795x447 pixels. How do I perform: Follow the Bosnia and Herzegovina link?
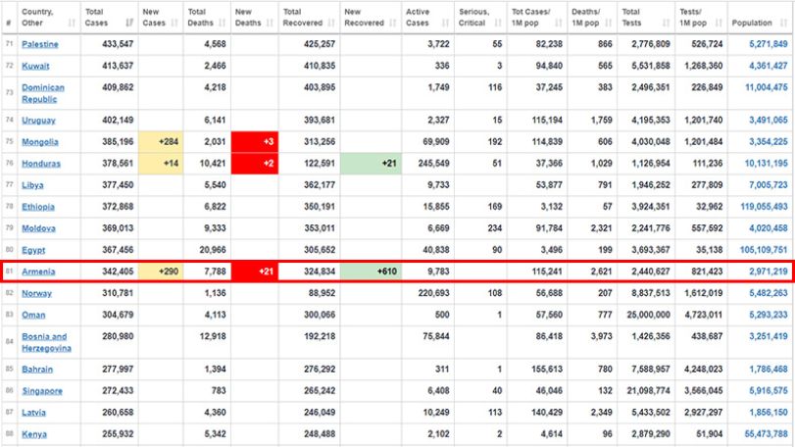(46, 342)
